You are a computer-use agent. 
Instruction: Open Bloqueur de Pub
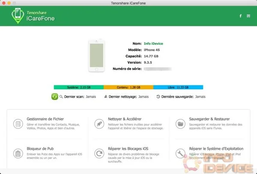point(40,149)
